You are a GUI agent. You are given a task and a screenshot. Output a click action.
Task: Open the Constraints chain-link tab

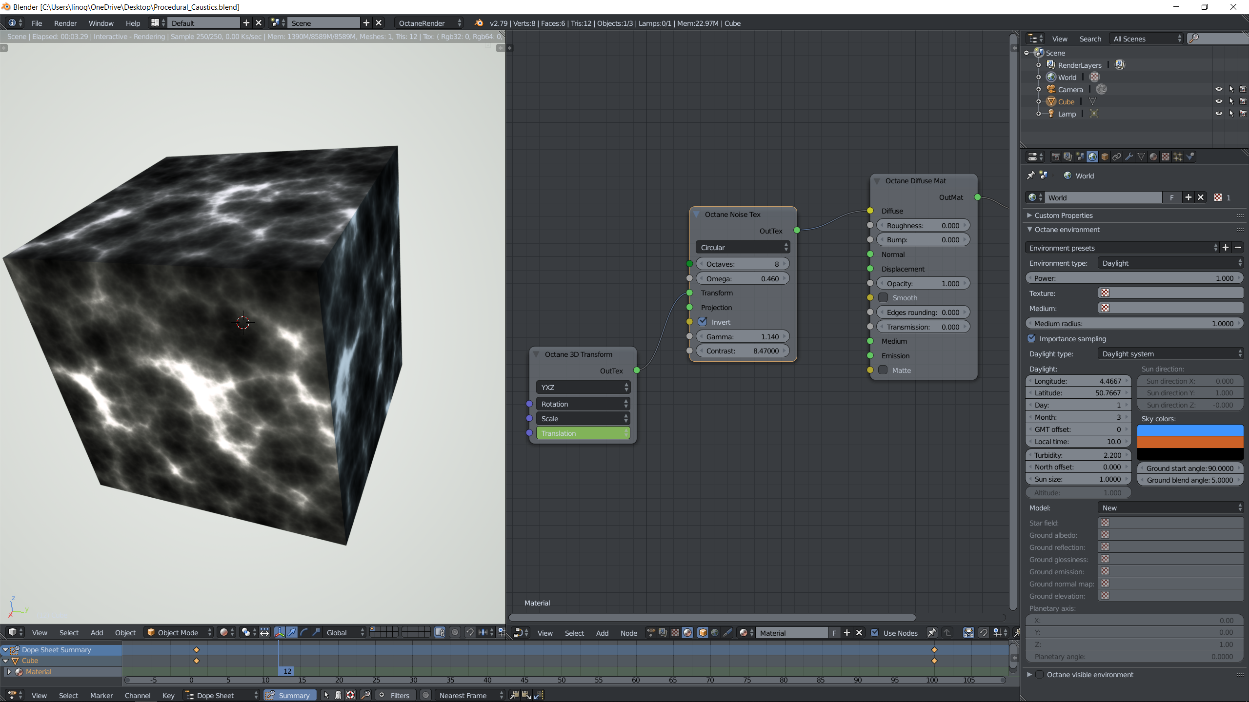pos(1117,156)
